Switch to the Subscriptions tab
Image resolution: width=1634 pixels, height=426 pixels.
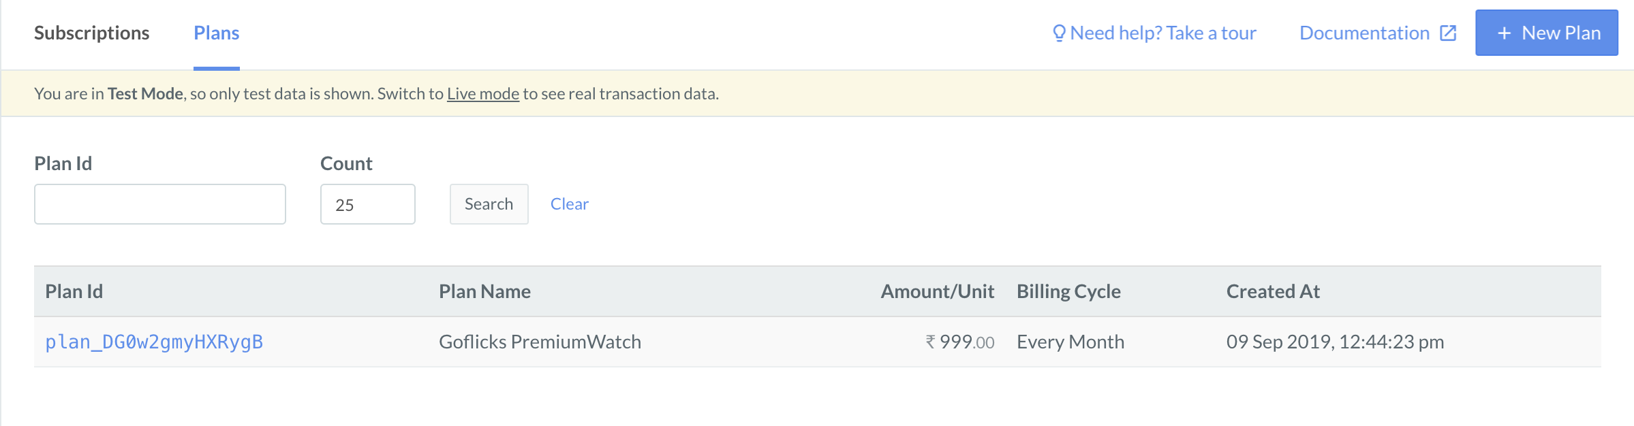pyautogui.click(x=92, y=33)
